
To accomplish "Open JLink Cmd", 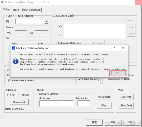I will coord(126,106).
